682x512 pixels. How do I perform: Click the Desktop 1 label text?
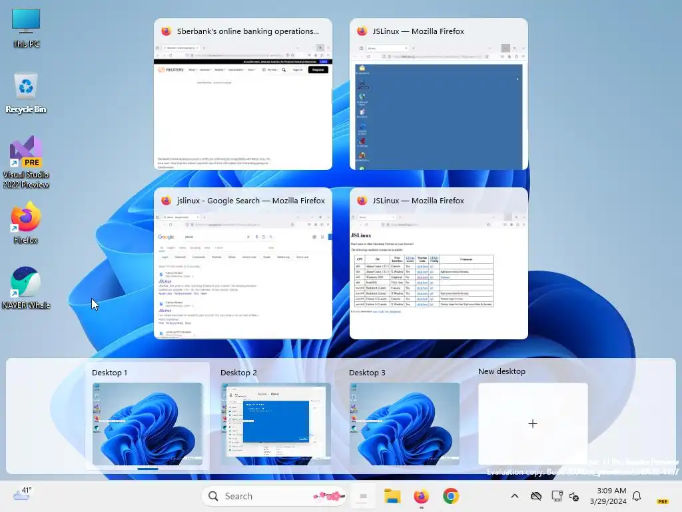click(110, 373)
